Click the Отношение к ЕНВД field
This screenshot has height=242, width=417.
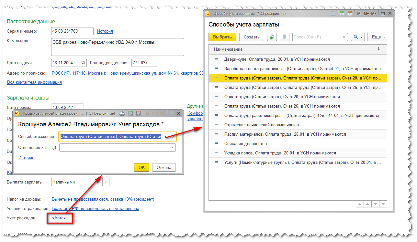(114, 148)
